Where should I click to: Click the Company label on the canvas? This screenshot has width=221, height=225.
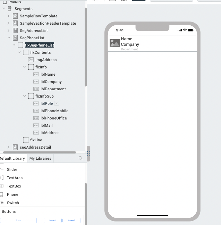pos(130,44)
